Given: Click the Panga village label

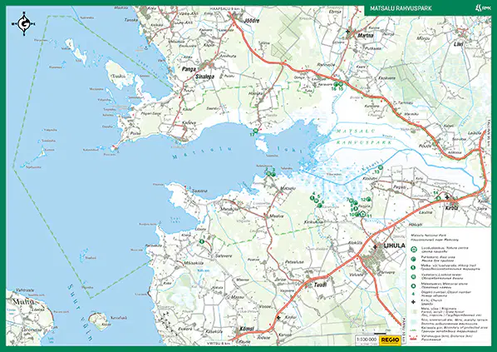Looking at the screenshot, I should 189,68.
